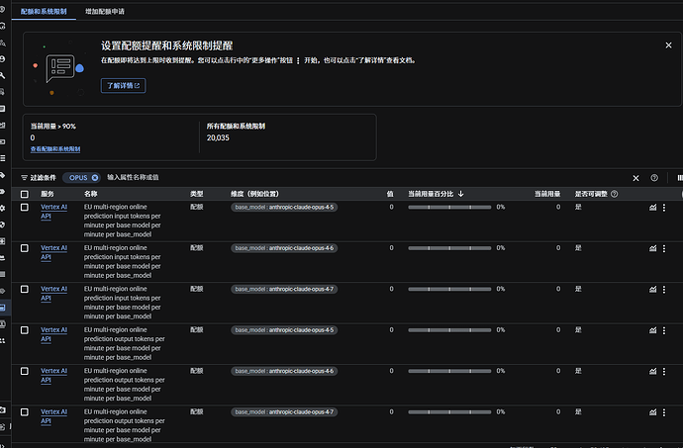This screenshot has height=448, width=683.
Task: Show usage chart for output tokens opus-4-6 row
Action: 652,372
